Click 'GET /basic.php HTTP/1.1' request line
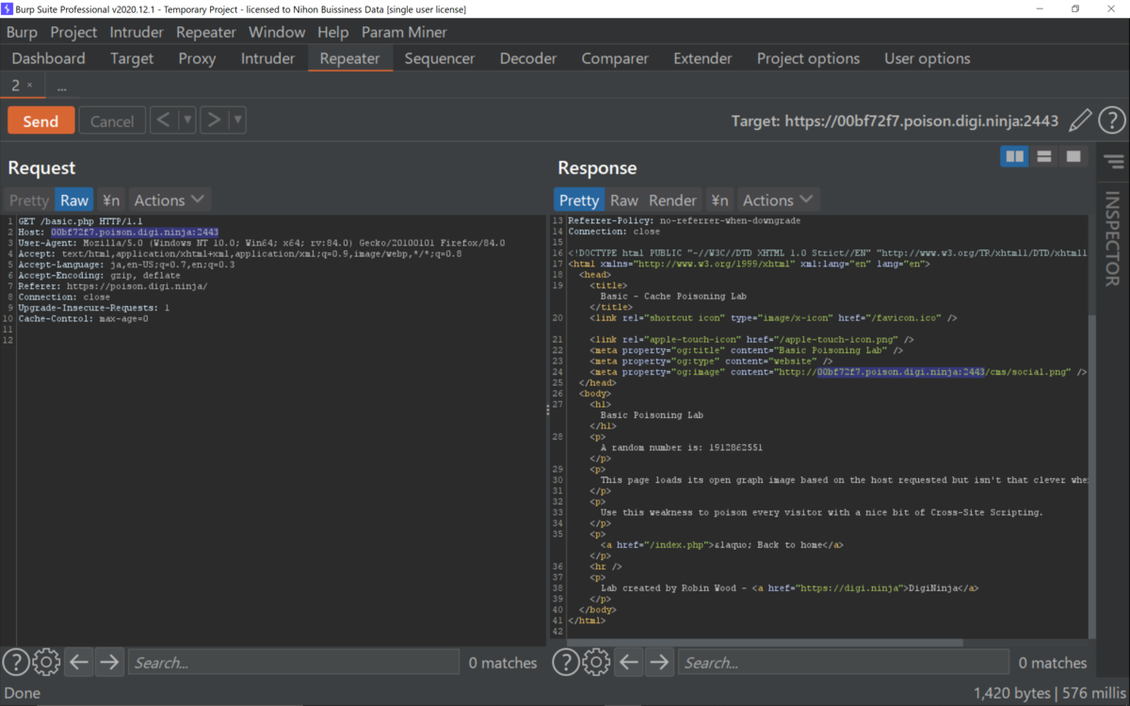Screen dimensions: 1130x706 (x=80, y=221)
